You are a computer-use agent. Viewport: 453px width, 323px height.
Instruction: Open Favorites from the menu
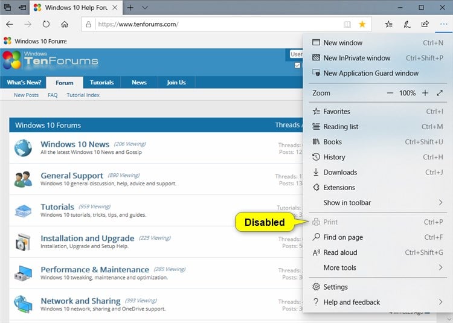click(377, 112)
